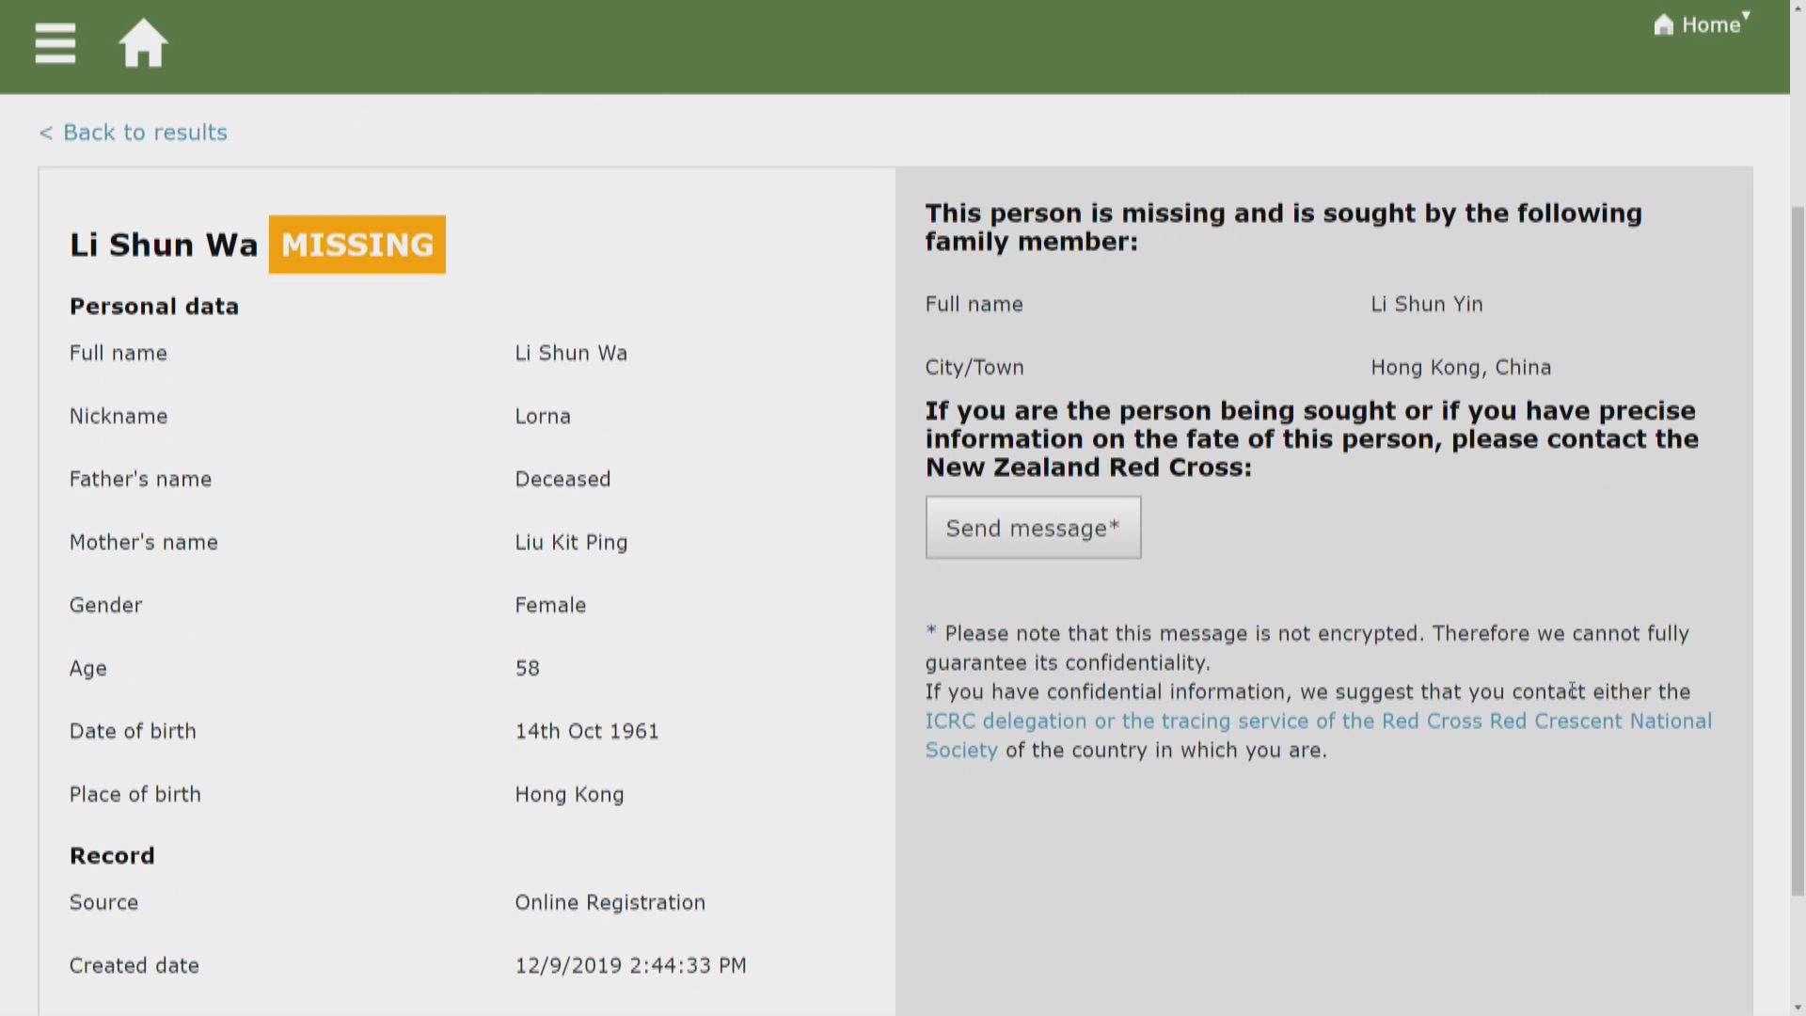Click the large white home icon
The width and height of the screenshot is (1806, 1016).
click(x=143, y=43)
